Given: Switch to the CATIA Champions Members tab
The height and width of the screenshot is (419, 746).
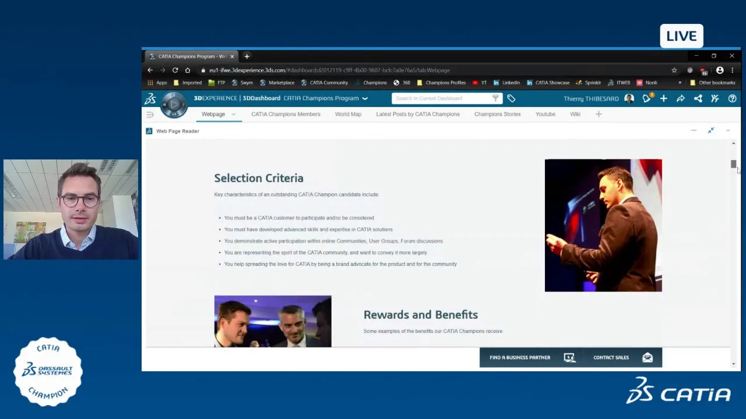Looking at the screenshot, I should click(x=286, y=114).
